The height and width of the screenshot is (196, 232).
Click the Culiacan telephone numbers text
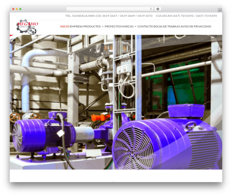pos(187,16)
